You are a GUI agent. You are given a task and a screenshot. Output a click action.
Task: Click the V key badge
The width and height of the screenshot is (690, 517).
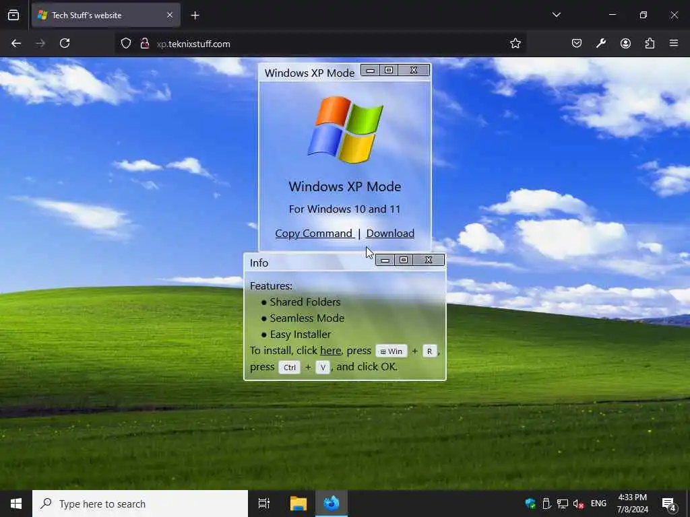click(x=323, y=368)
